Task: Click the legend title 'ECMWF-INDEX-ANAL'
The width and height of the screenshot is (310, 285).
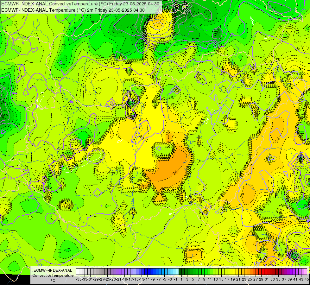Action: (53, 270)
